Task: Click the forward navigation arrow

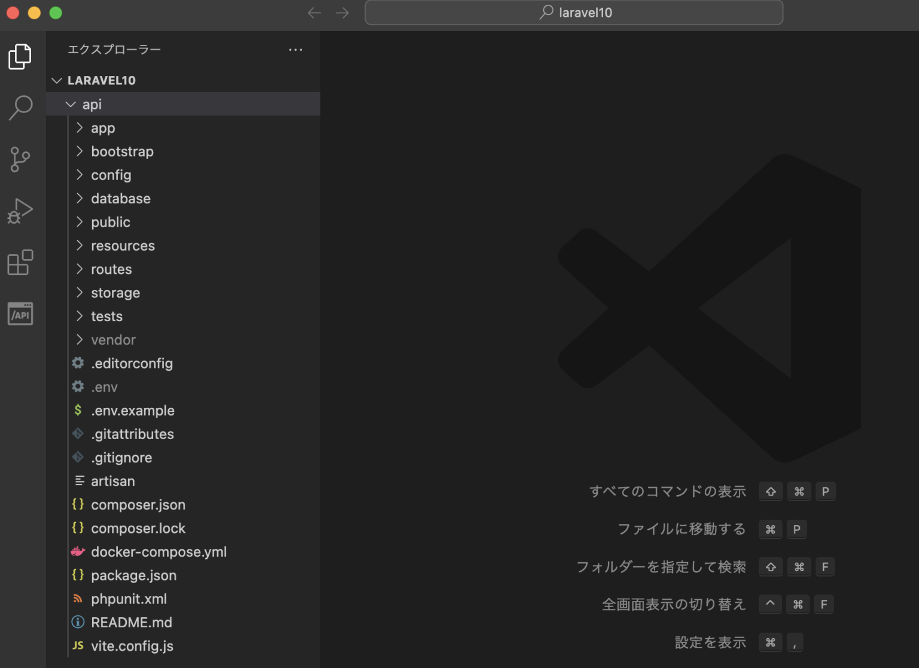Action: click(342, 12)
